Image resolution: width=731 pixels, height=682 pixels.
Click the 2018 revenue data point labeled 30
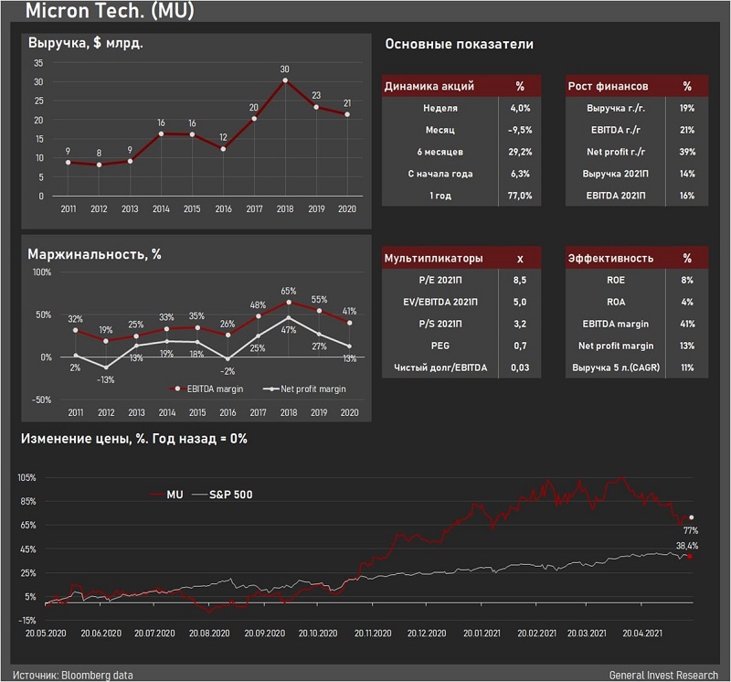pos(285,80)
